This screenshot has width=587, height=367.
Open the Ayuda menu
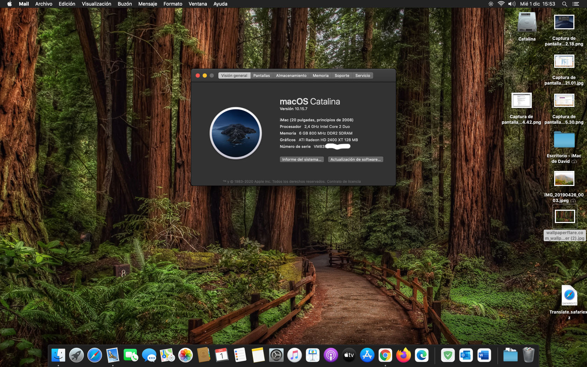point(220,4)
